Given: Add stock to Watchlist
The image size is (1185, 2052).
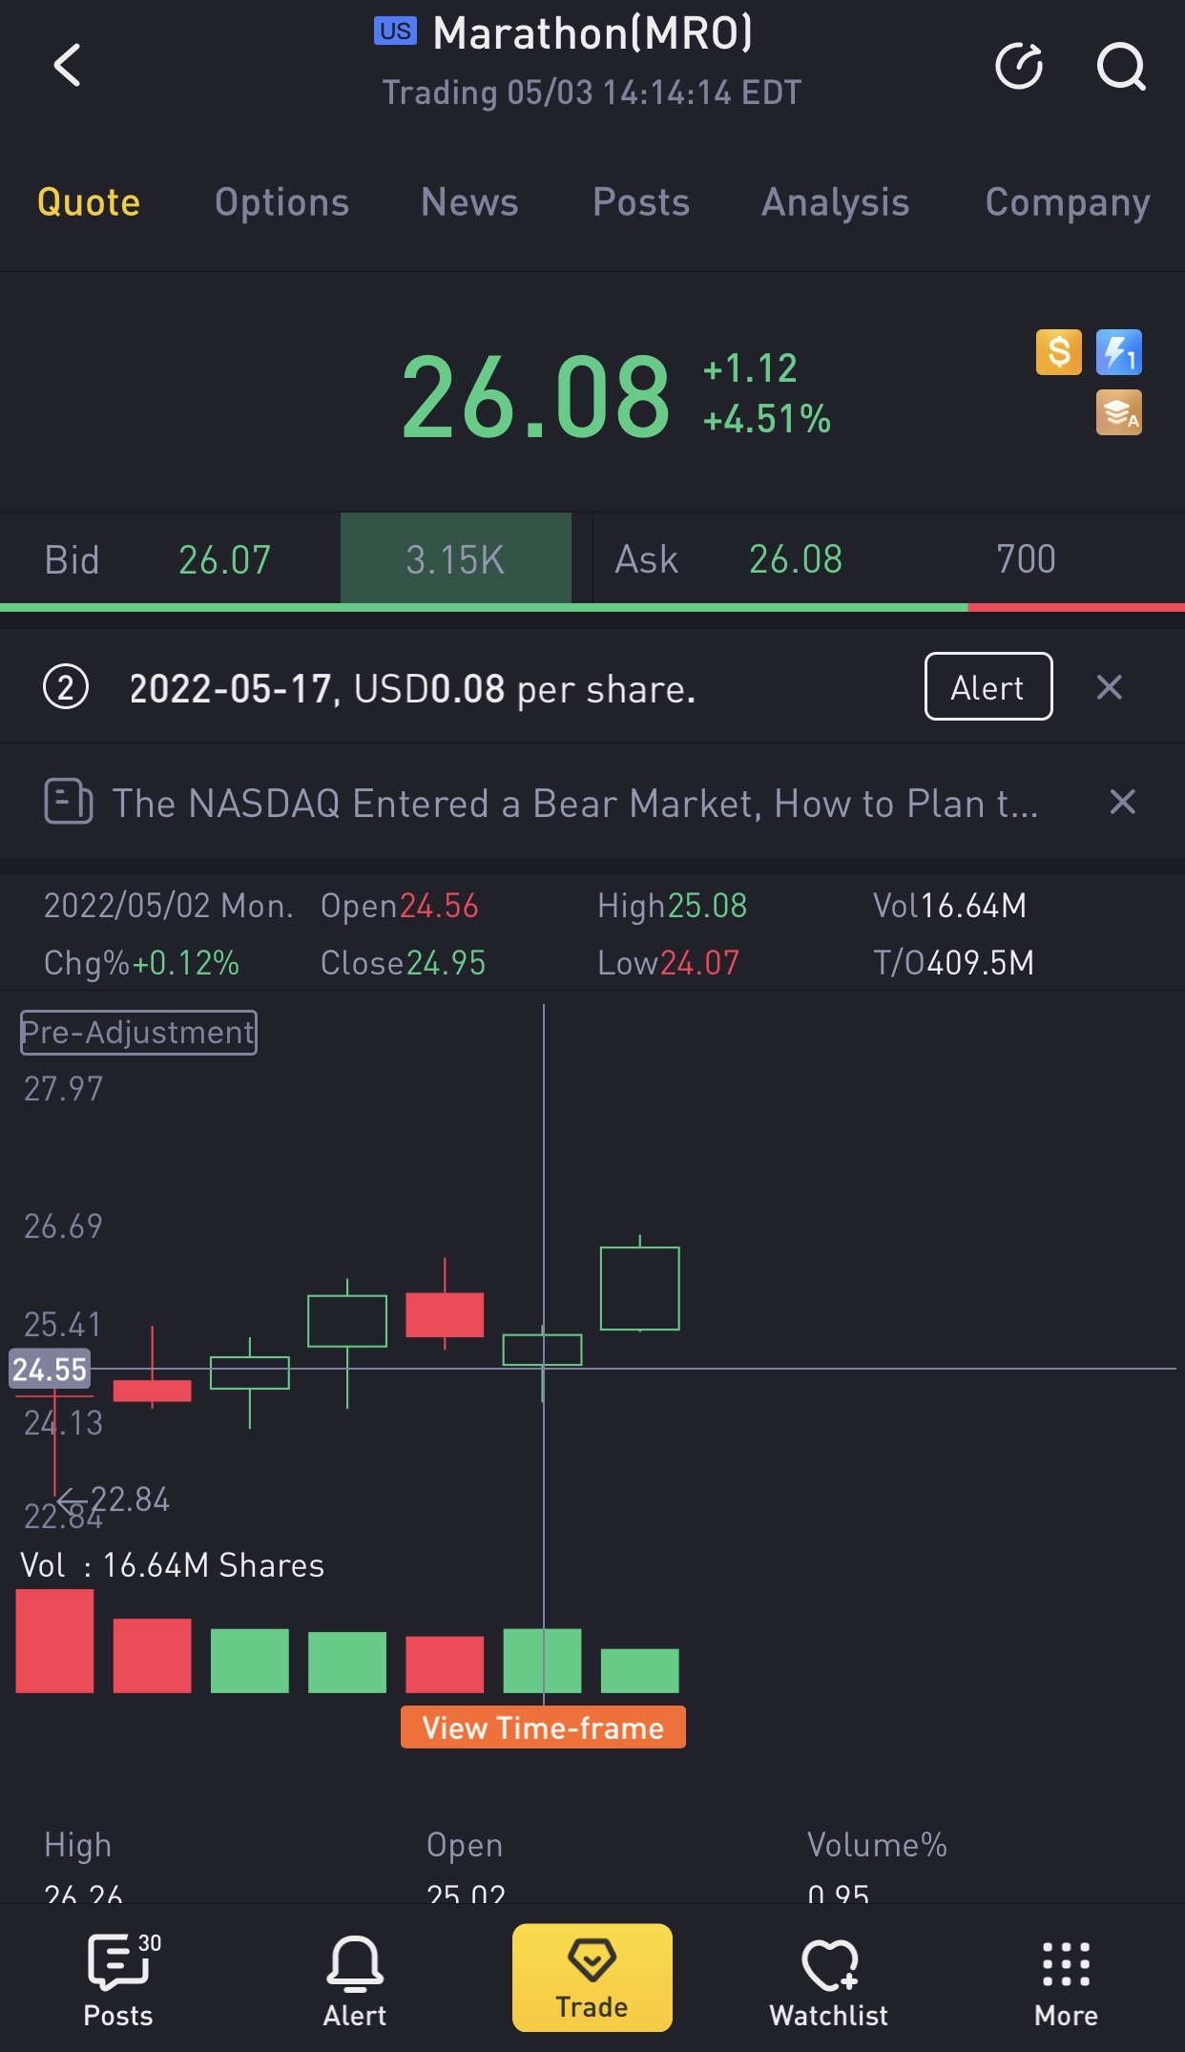Looking at the screenshot, I should tap(828, 1979).
